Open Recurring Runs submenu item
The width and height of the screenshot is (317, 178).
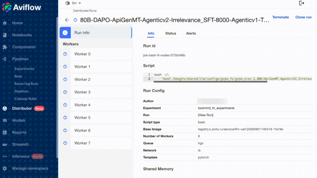tap(26, 84)
